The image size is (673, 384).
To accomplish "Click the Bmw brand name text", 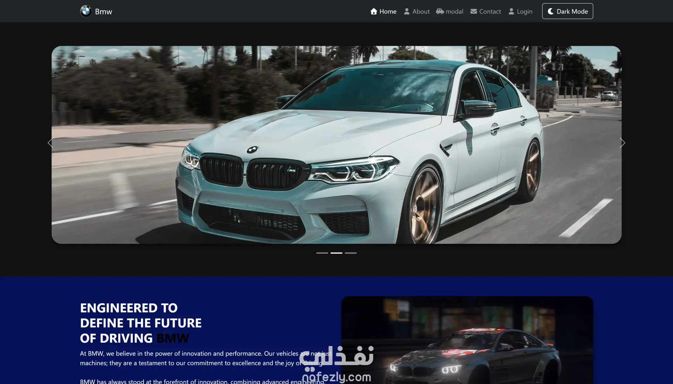I will tap(103, 12).
